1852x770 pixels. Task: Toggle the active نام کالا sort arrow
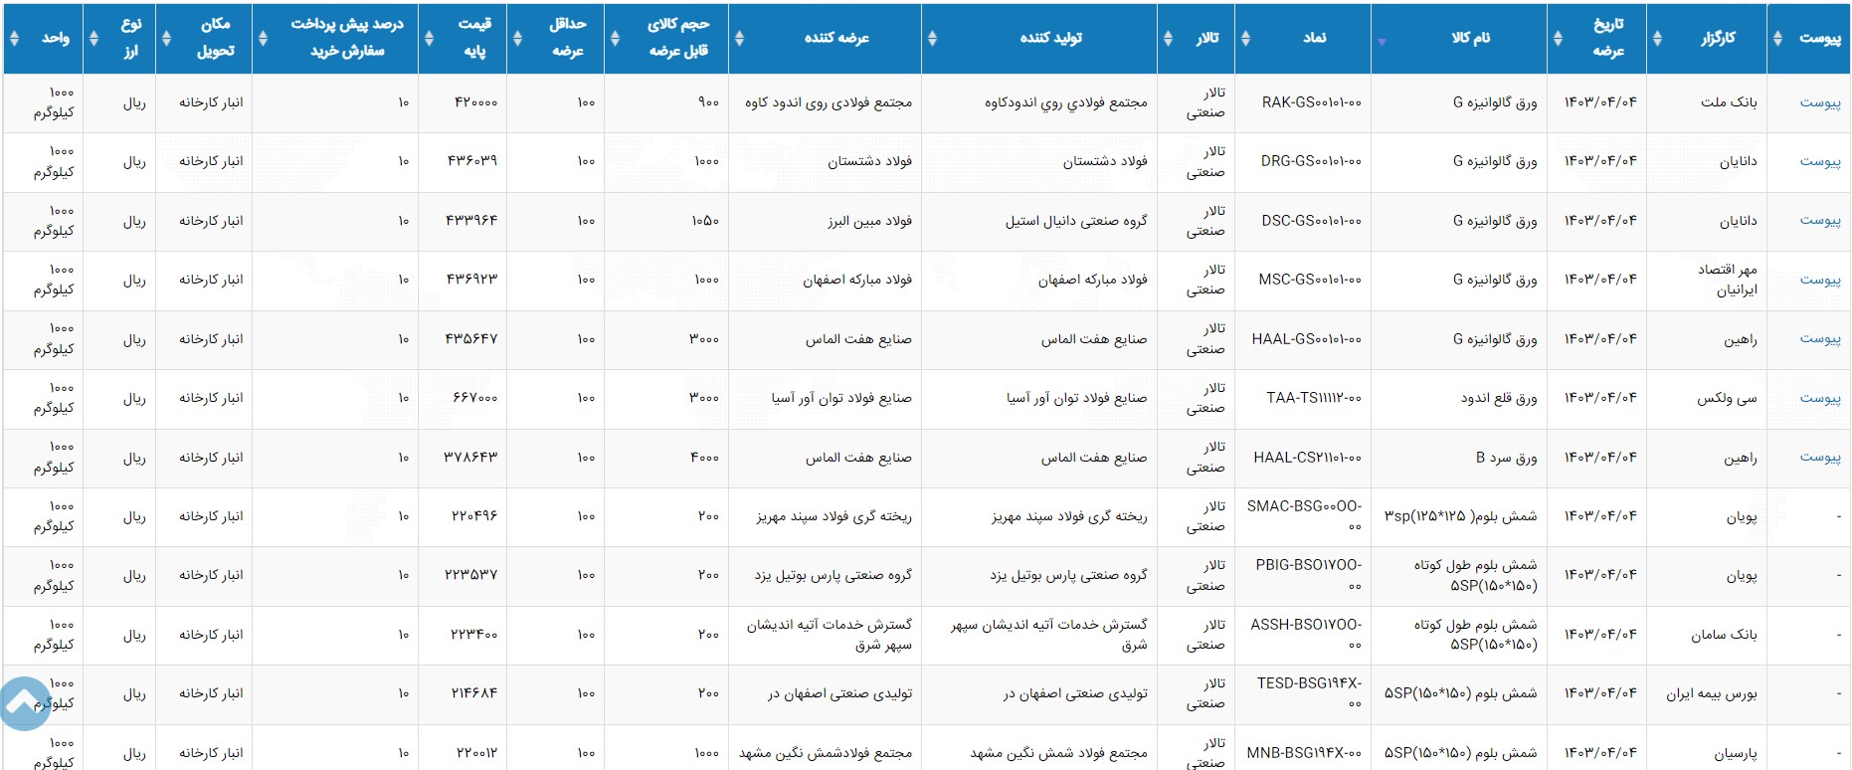click(x=1382, y=42)
